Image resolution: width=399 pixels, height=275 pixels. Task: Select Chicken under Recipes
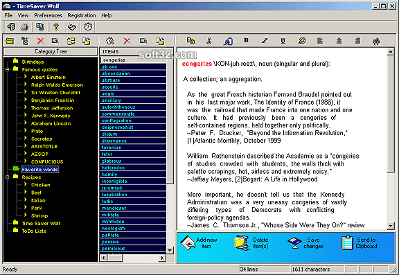pos(40,185)
